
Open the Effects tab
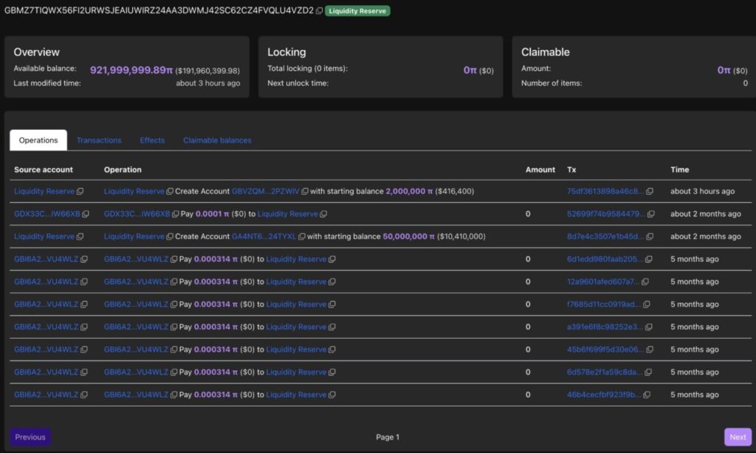152,140
